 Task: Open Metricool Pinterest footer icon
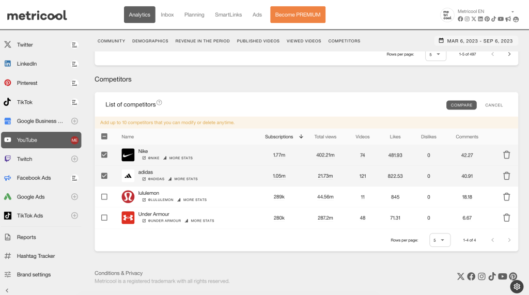coord(513,276)
